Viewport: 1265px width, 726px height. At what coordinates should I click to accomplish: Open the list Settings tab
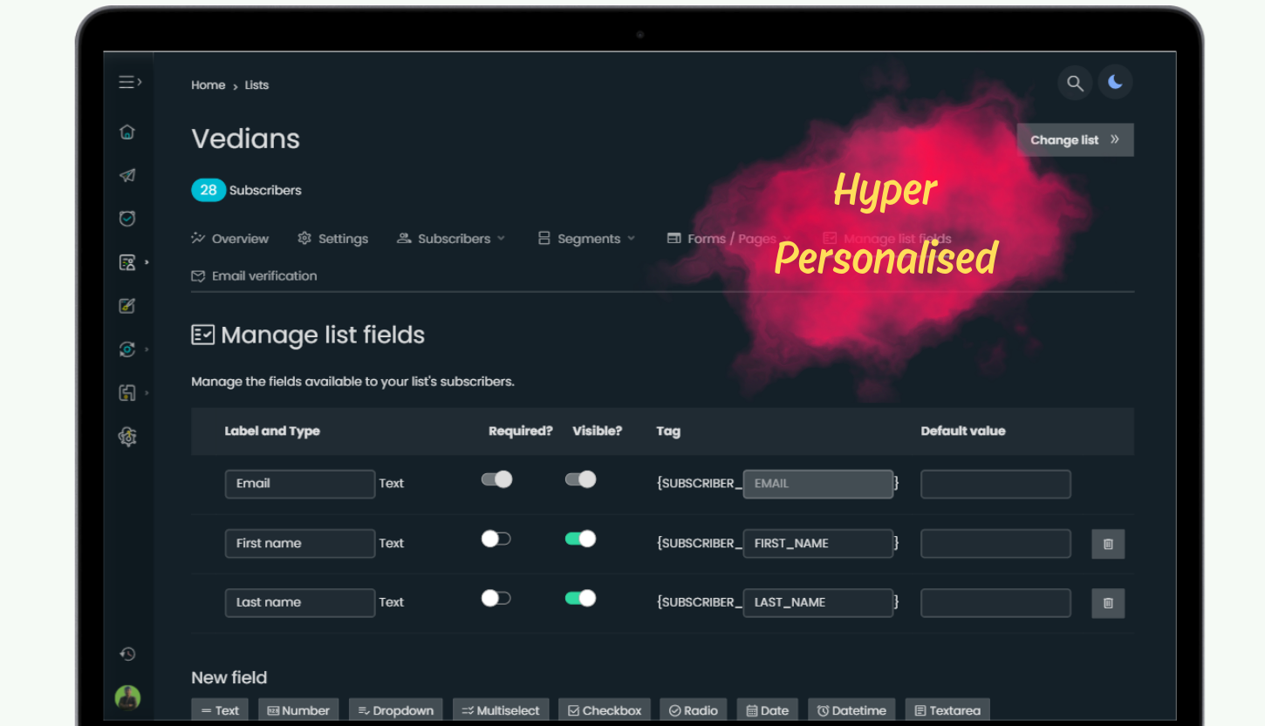point(332,239)
